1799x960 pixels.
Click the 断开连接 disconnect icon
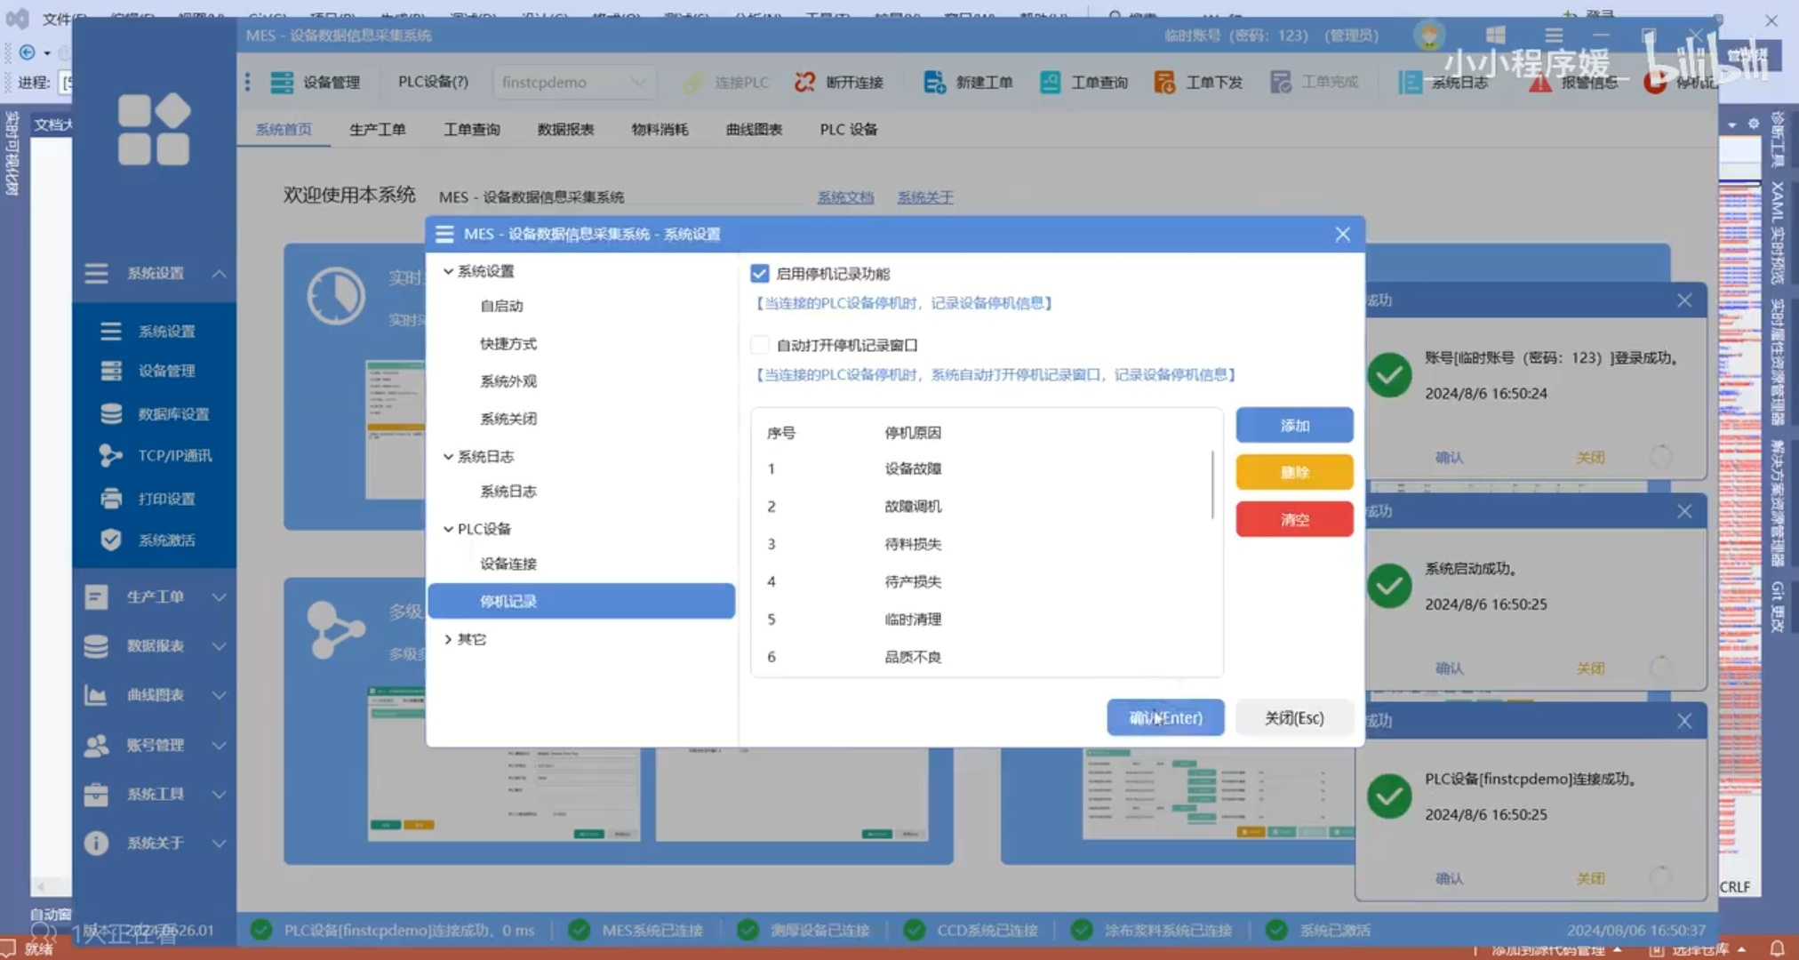805,82
